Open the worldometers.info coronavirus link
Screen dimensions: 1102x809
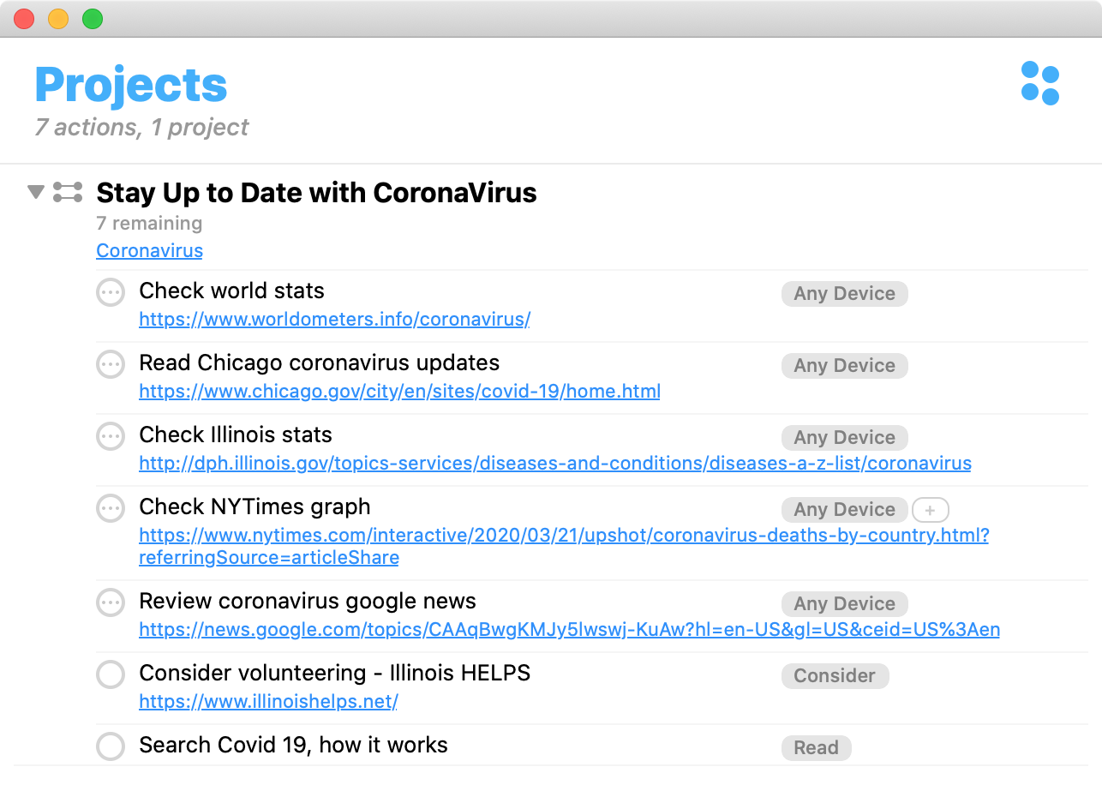point(334,320)
